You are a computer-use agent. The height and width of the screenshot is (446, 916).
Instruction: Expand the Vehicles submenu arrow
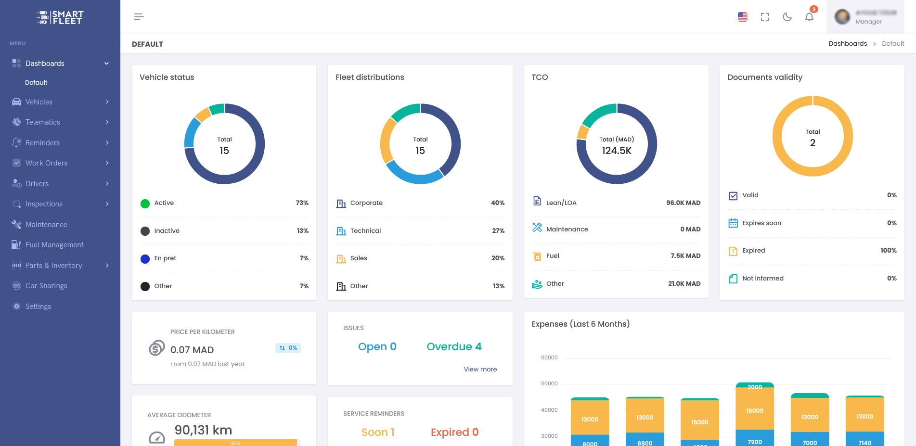point(107,102)
